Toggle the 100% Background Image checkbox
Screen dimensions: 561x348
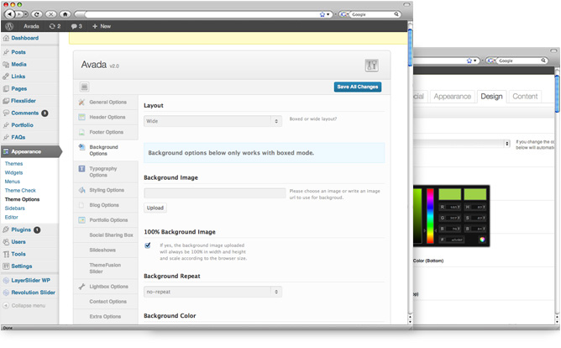coord(148,245)
